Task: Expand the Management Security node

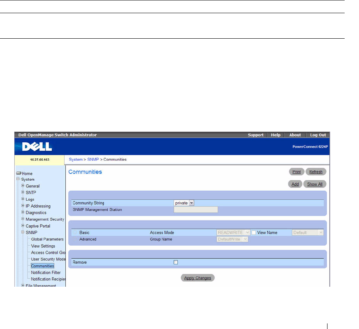Action: click(x=23, y=219)
